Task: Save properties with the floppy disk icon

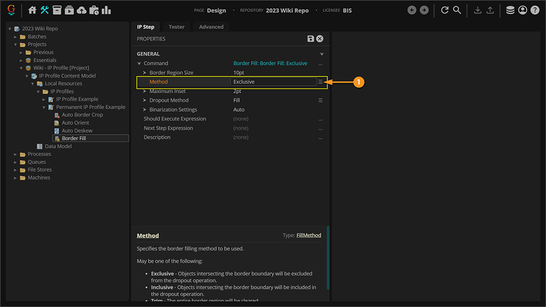Action: [311, 39]
